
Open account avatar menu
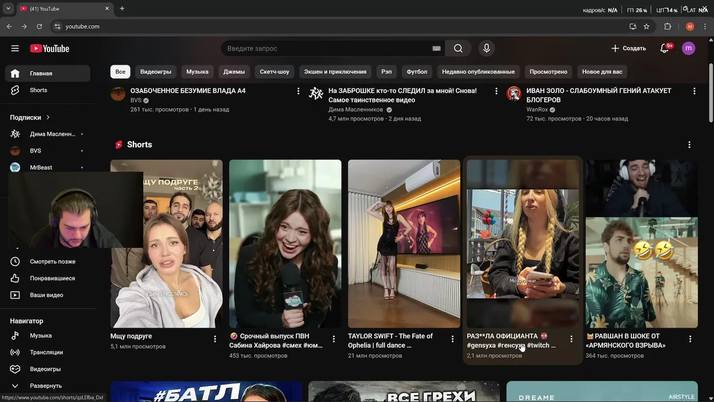coord(688,49)
